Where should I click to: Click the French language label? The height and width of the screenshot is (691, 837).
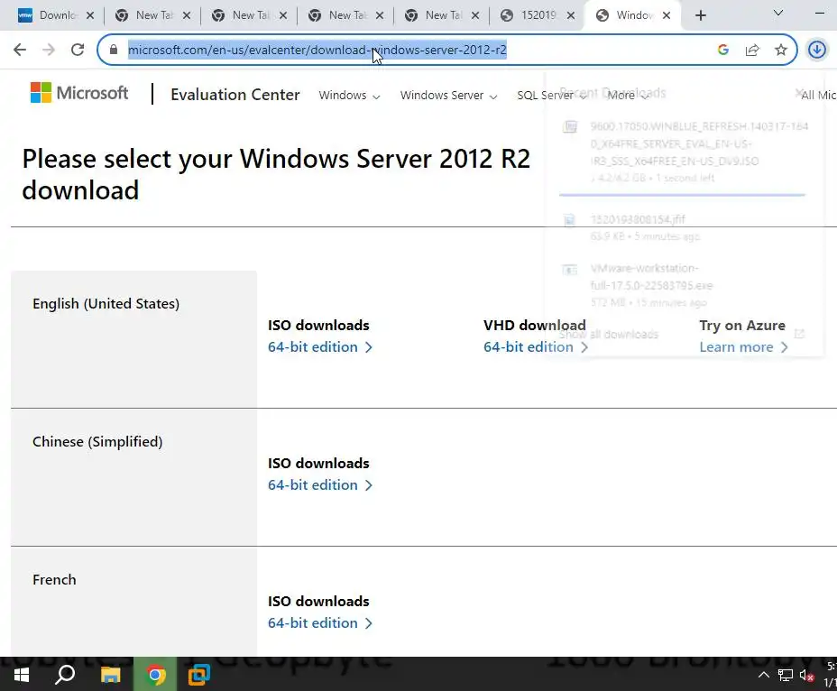click(54, 580)
